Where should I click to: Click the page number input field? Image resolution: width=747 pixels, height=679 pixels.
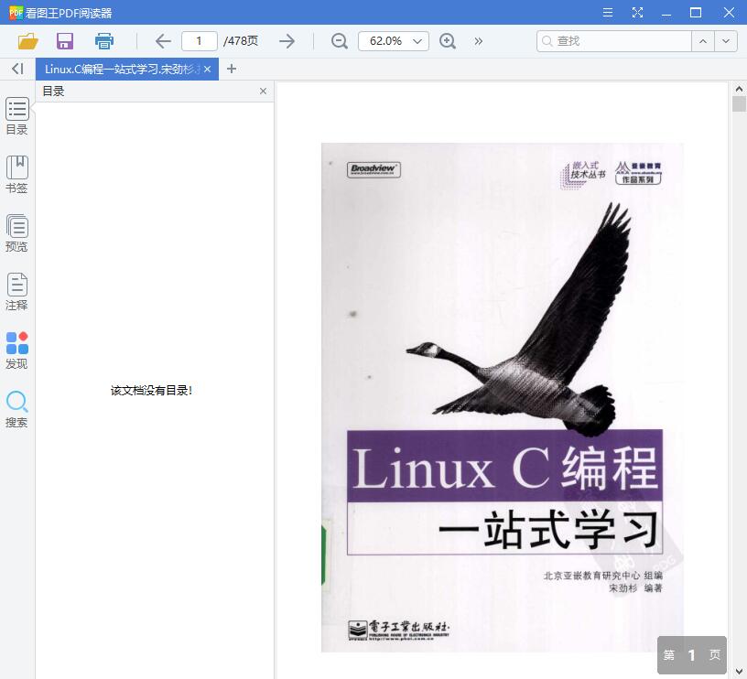coord(200,41)
